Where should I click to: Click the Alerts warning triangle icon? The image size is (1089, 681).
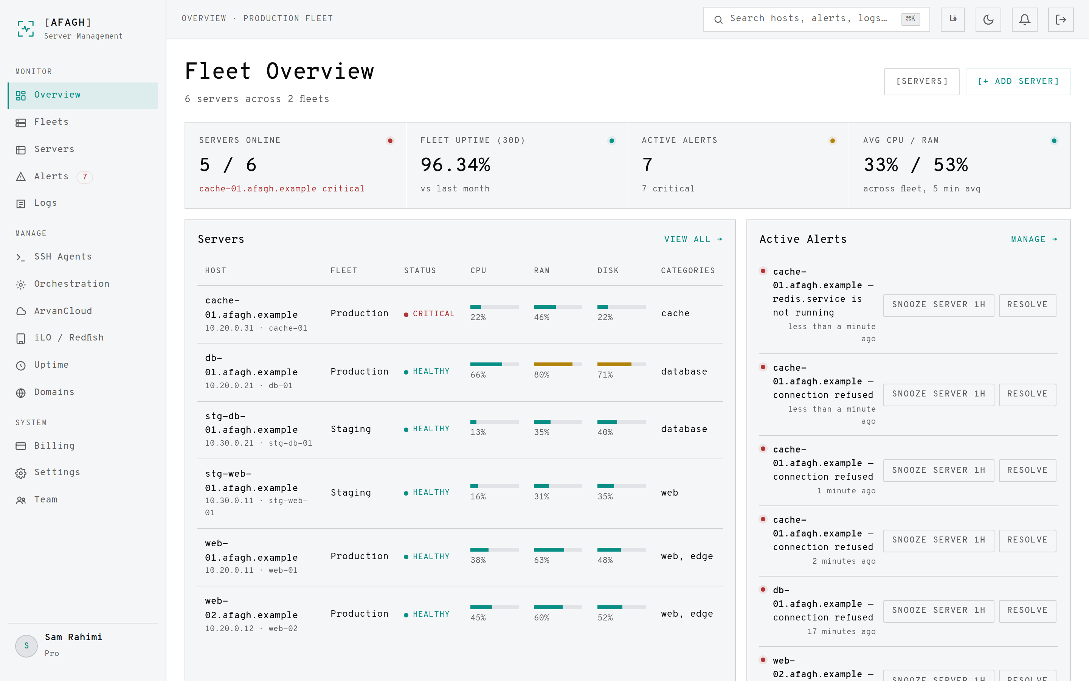pyautogui.click(x=21, y=177)
